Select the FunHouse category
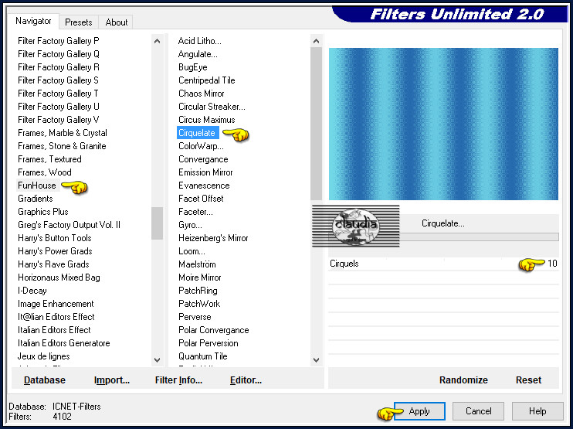Screen dimensions: 573x429 (x=37, y=186)
